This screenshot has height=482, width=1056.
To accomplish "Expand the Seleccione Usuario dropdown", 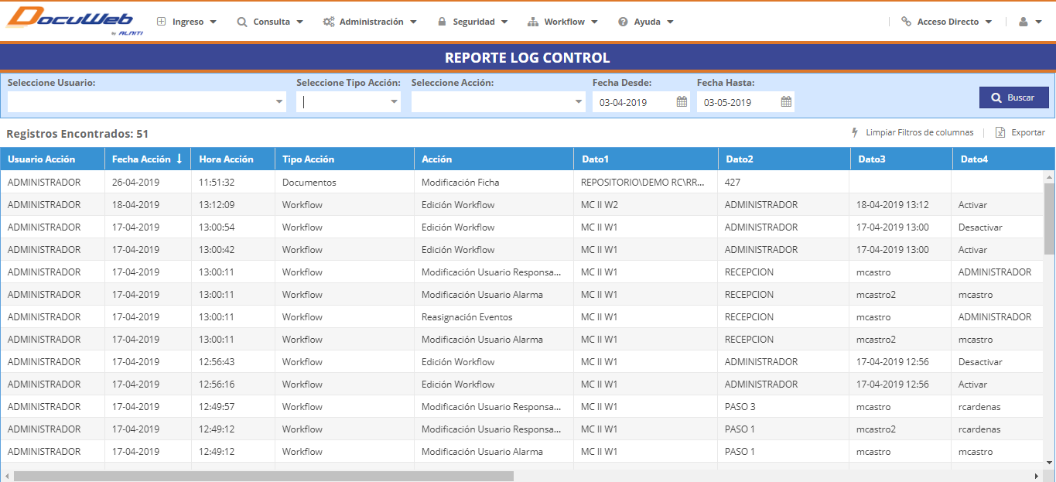I will coord(279,101).
